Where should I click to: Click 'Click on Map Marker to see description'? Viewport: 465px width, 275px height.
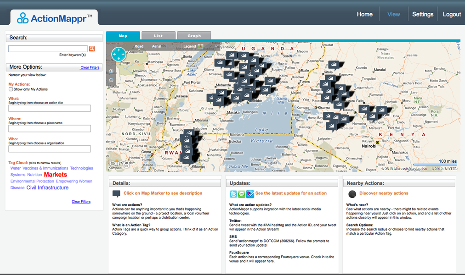(x=163, y=193)
